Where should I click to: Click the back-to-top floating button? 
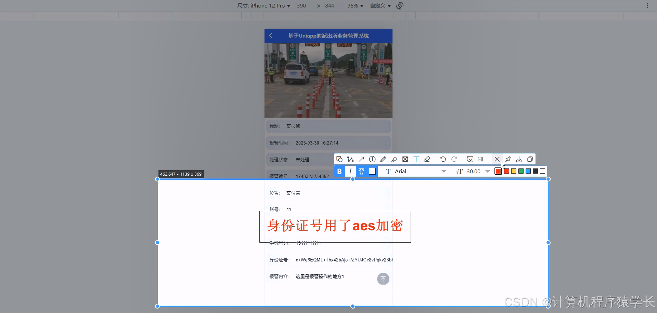click(383, 279)
